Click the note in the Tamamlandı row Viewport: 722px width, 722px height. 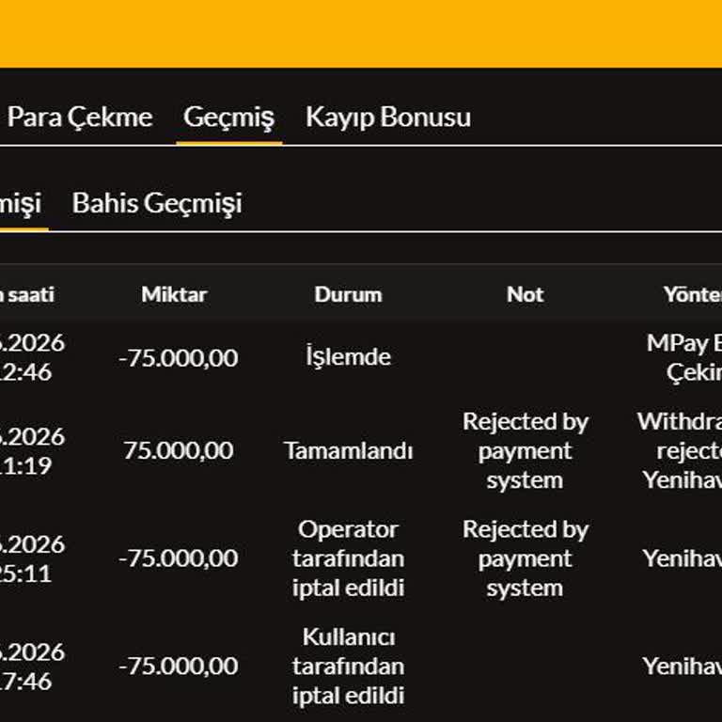(526, 451)
